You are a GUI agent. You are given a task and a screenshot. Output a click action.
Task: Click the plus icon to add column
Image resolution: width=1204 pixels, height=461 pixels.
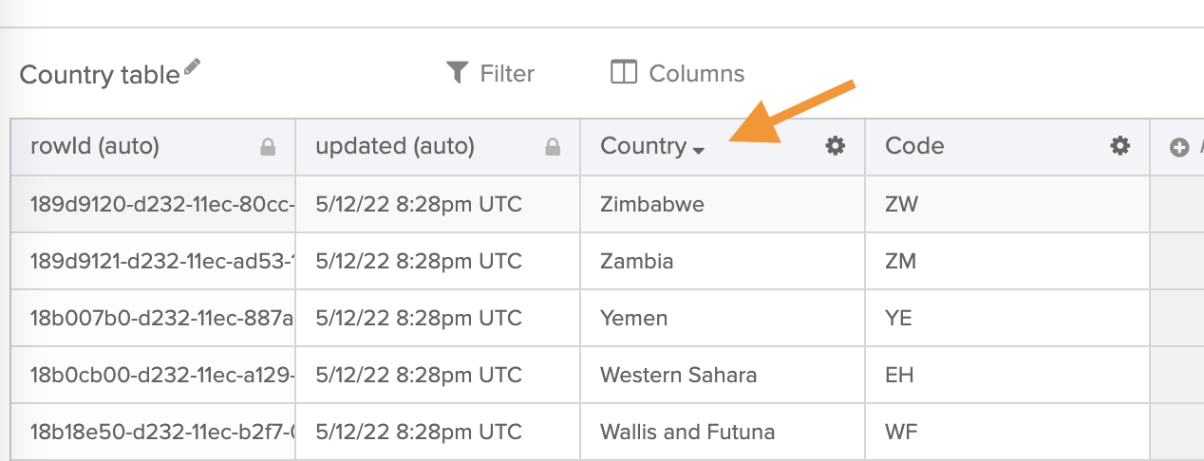click(x=1179, y=147)
